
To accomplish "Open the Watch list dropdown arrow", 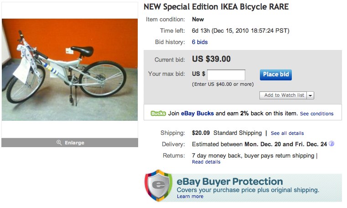I will (311, 95).
